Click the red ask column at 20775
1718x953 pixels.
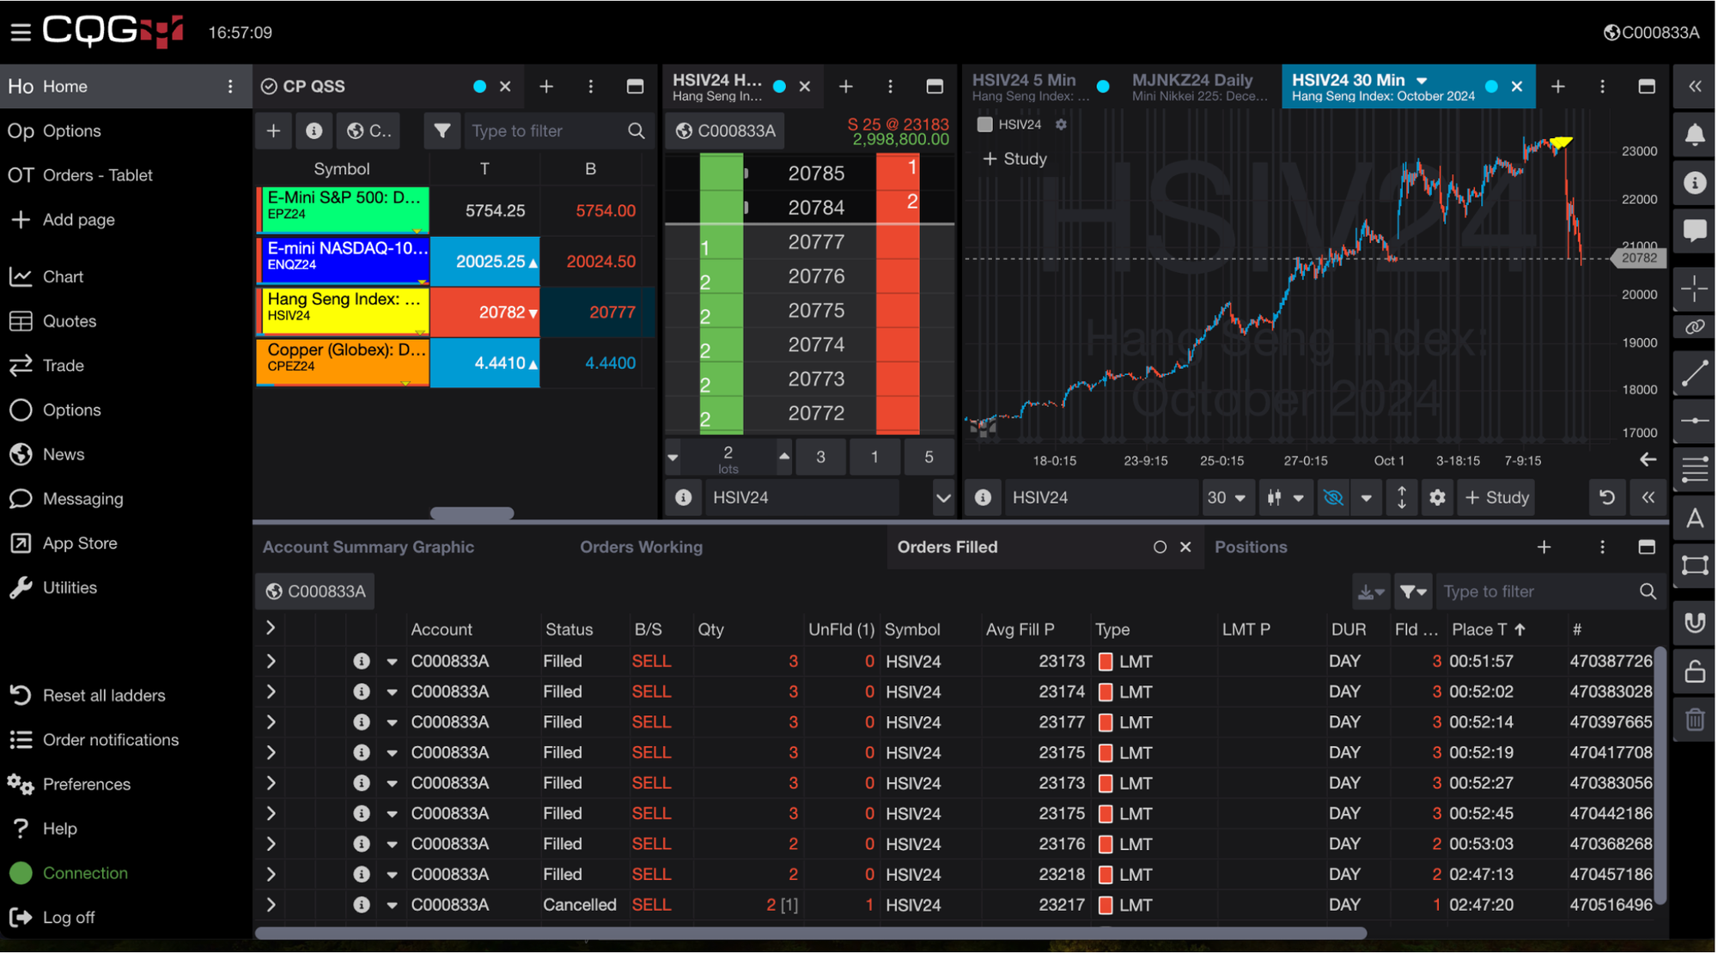pyautogui.click(x=897, y=311)
